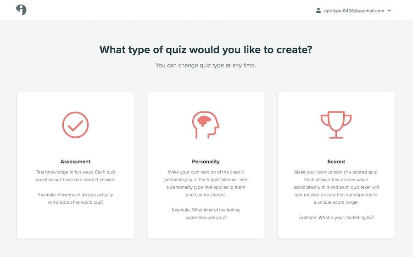413x257 pixels.
Task: Click the 'change quiz type at any time' subtitle
Action: 206,65
